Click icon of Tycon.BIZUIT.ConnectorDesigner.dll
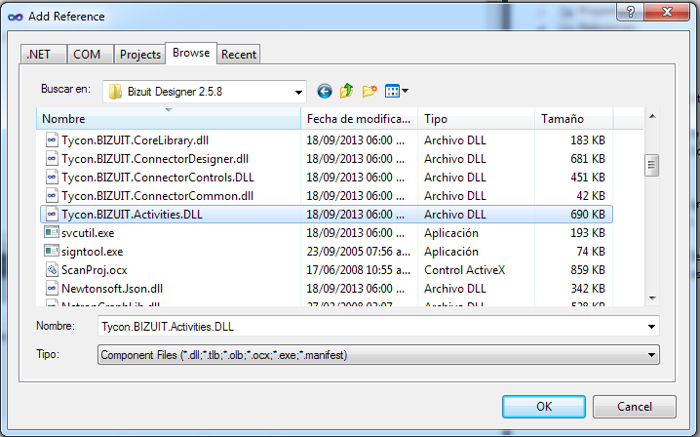 pos(52,159)
